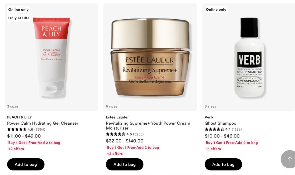Click Buy 1 Get 1 Free offer for Verb

coord(232,143)
